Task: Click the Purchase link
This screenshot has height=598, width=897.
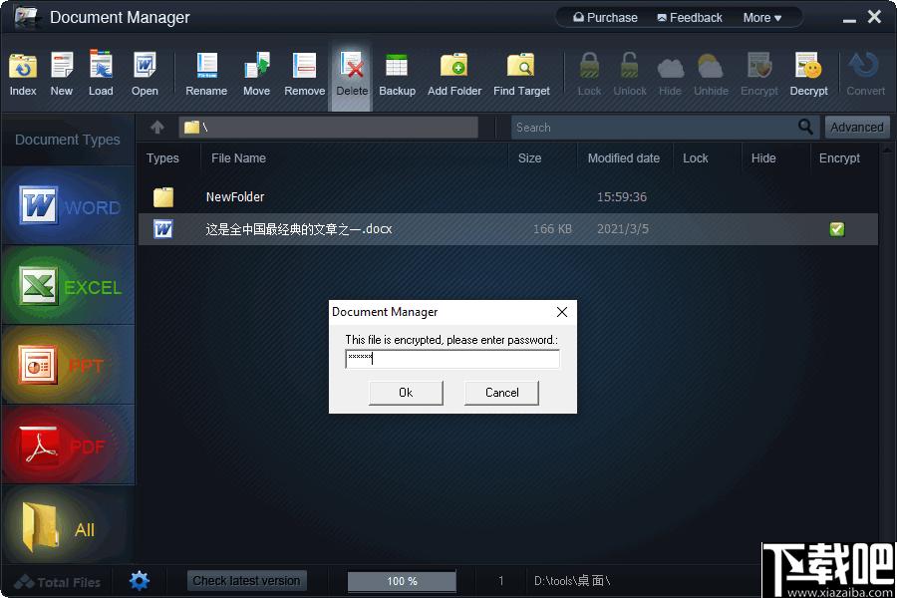Action: (605, 18)
